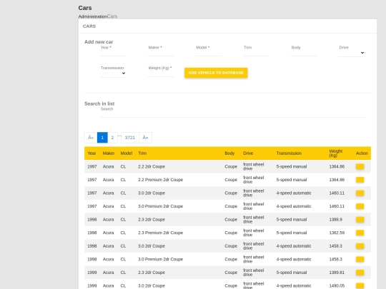Click action button for 1998 3.0 2dr Coupe
Viewport: 386px width, 289px height.
(x=360, y=246)
